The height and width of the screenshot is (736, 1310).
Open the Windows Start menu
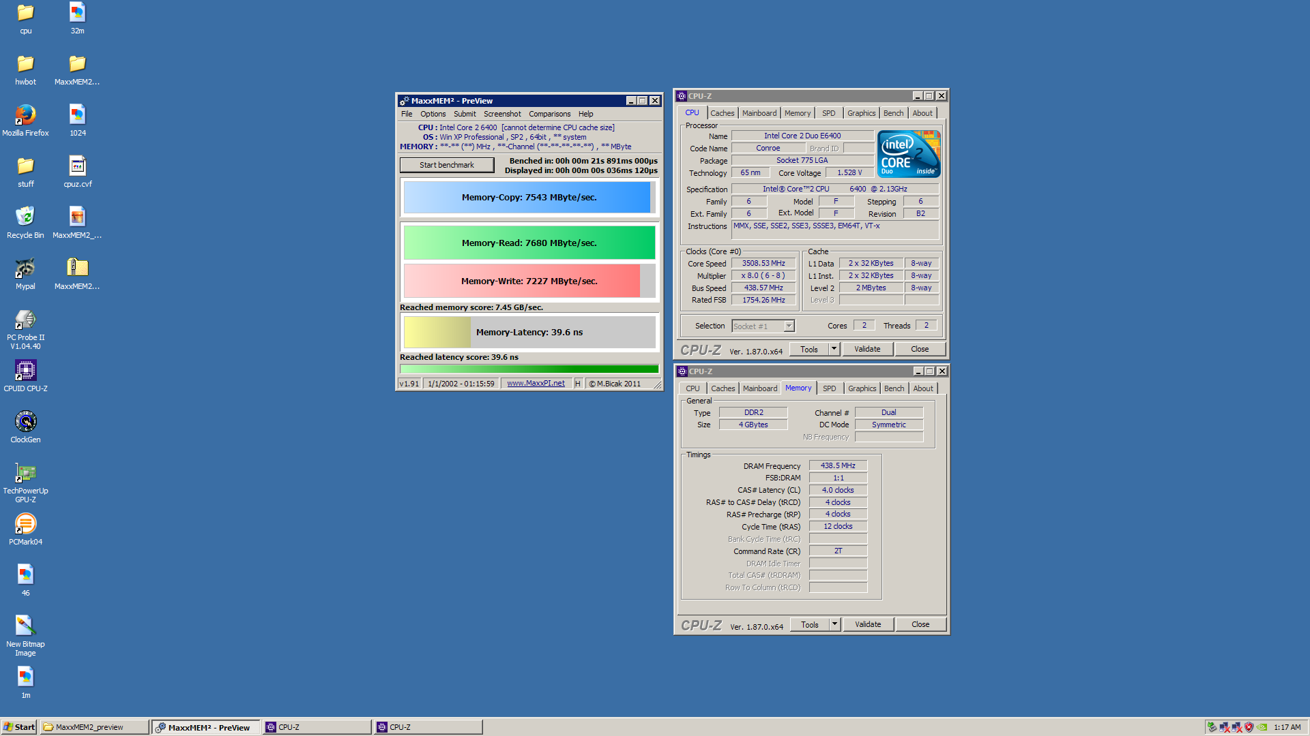[x=19, y=727]
